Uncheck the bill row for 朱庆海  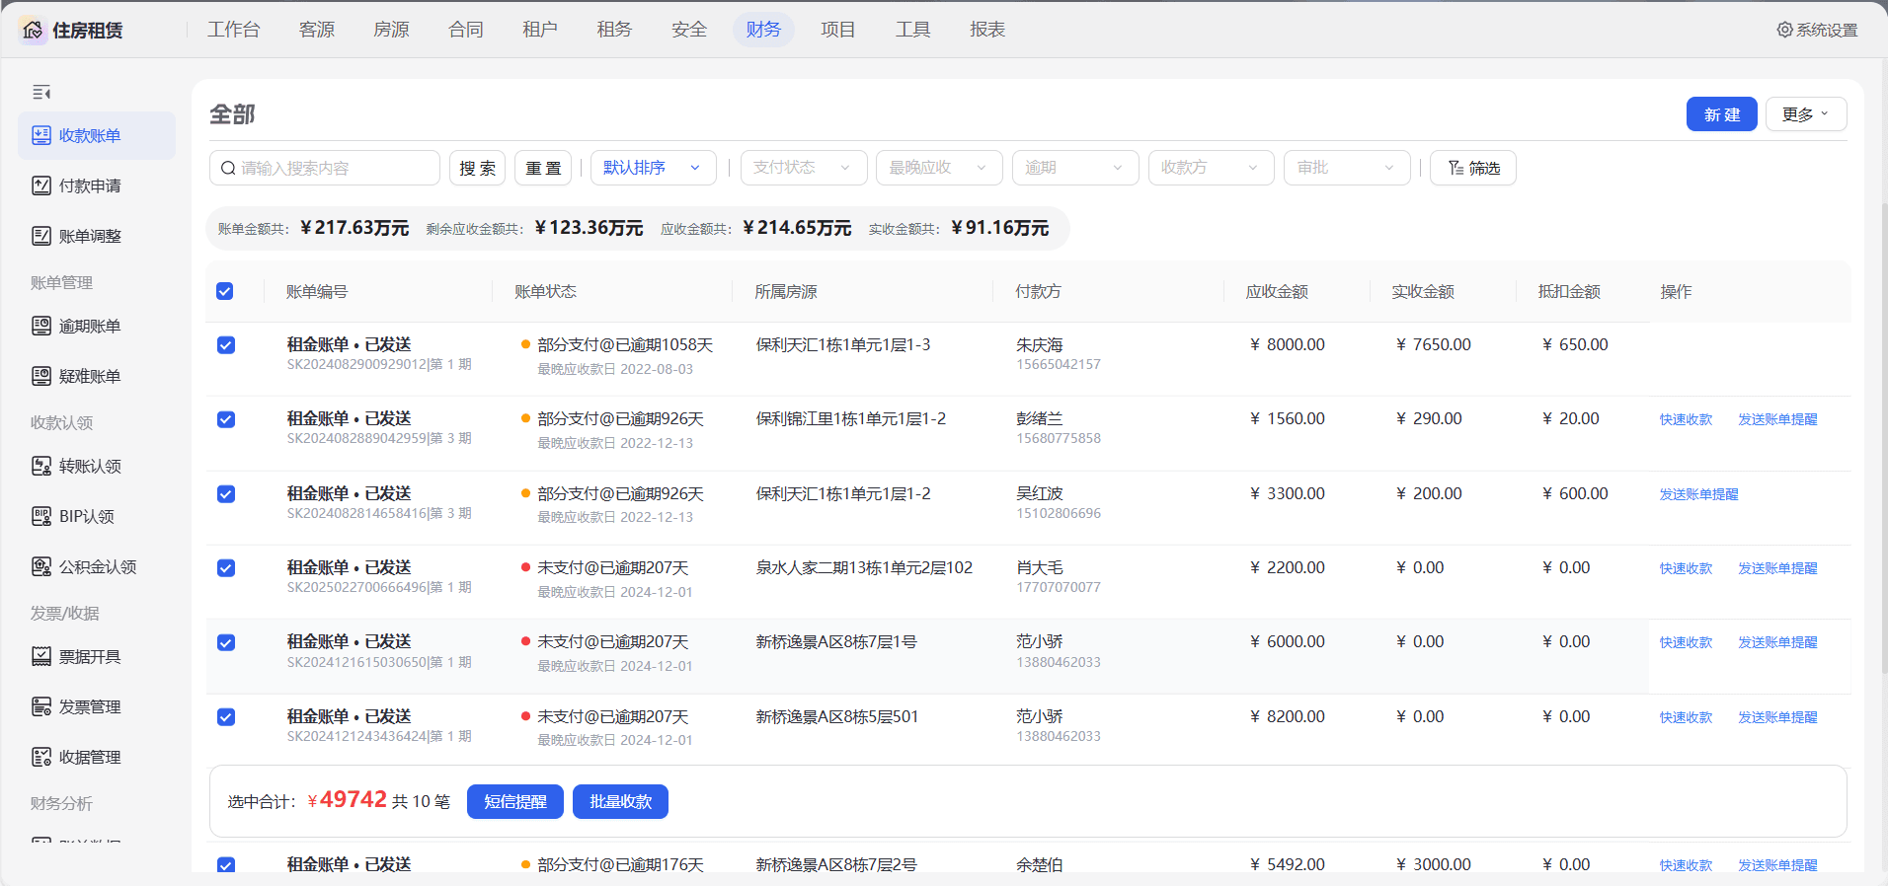tap(226, 345)
